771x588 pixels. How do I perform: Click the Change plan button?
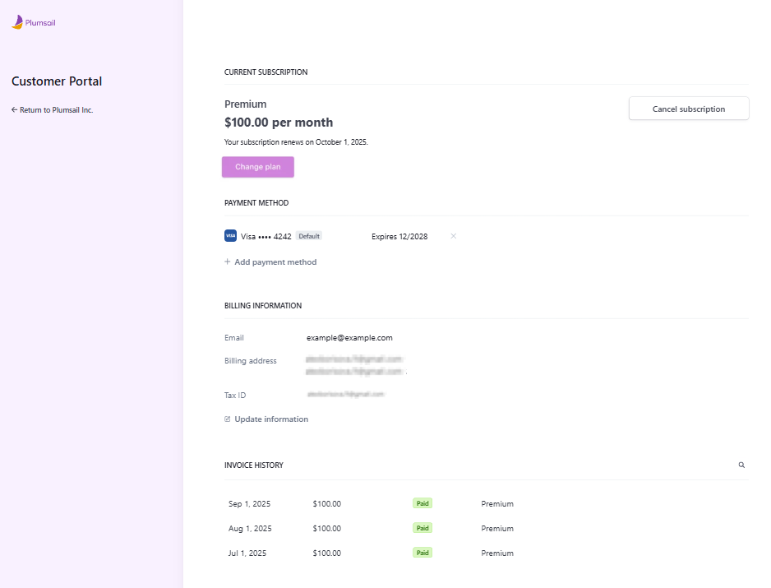[257, 167]
